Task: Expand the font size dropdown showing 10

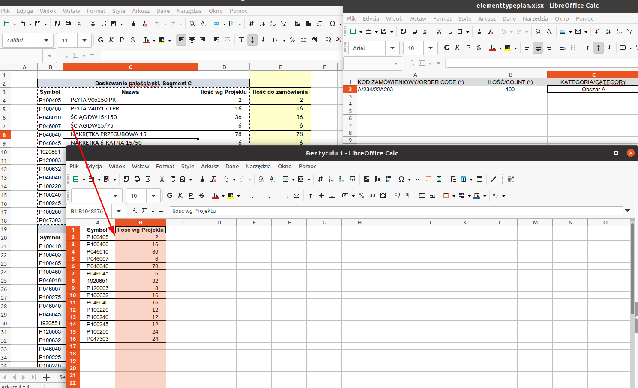Action: click(x=153, y=195)
